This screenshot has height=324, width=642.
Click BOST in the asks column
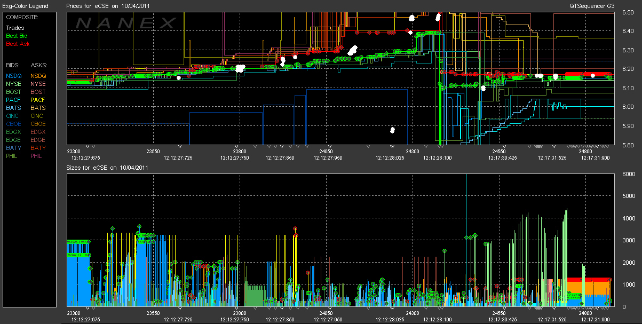[38, 92]
